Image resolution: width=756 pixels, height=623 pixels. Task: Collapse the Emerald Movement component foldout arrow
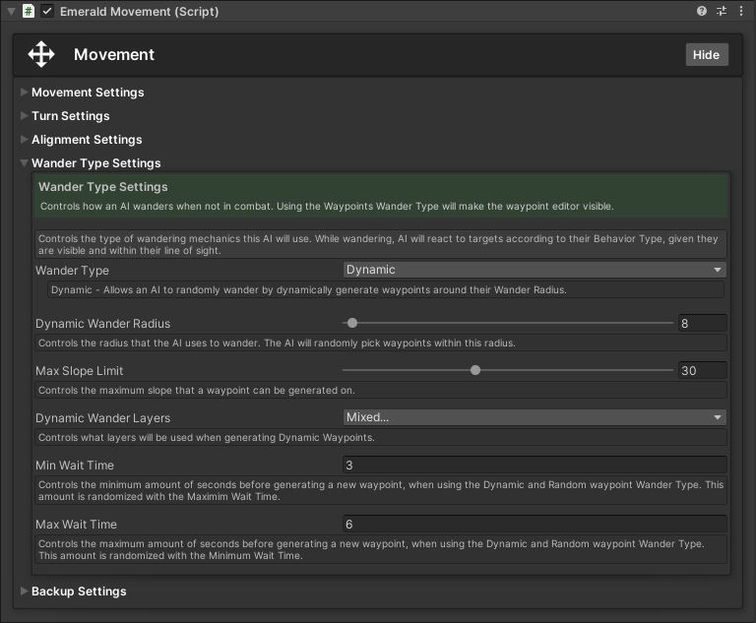[x=10, y=11]
